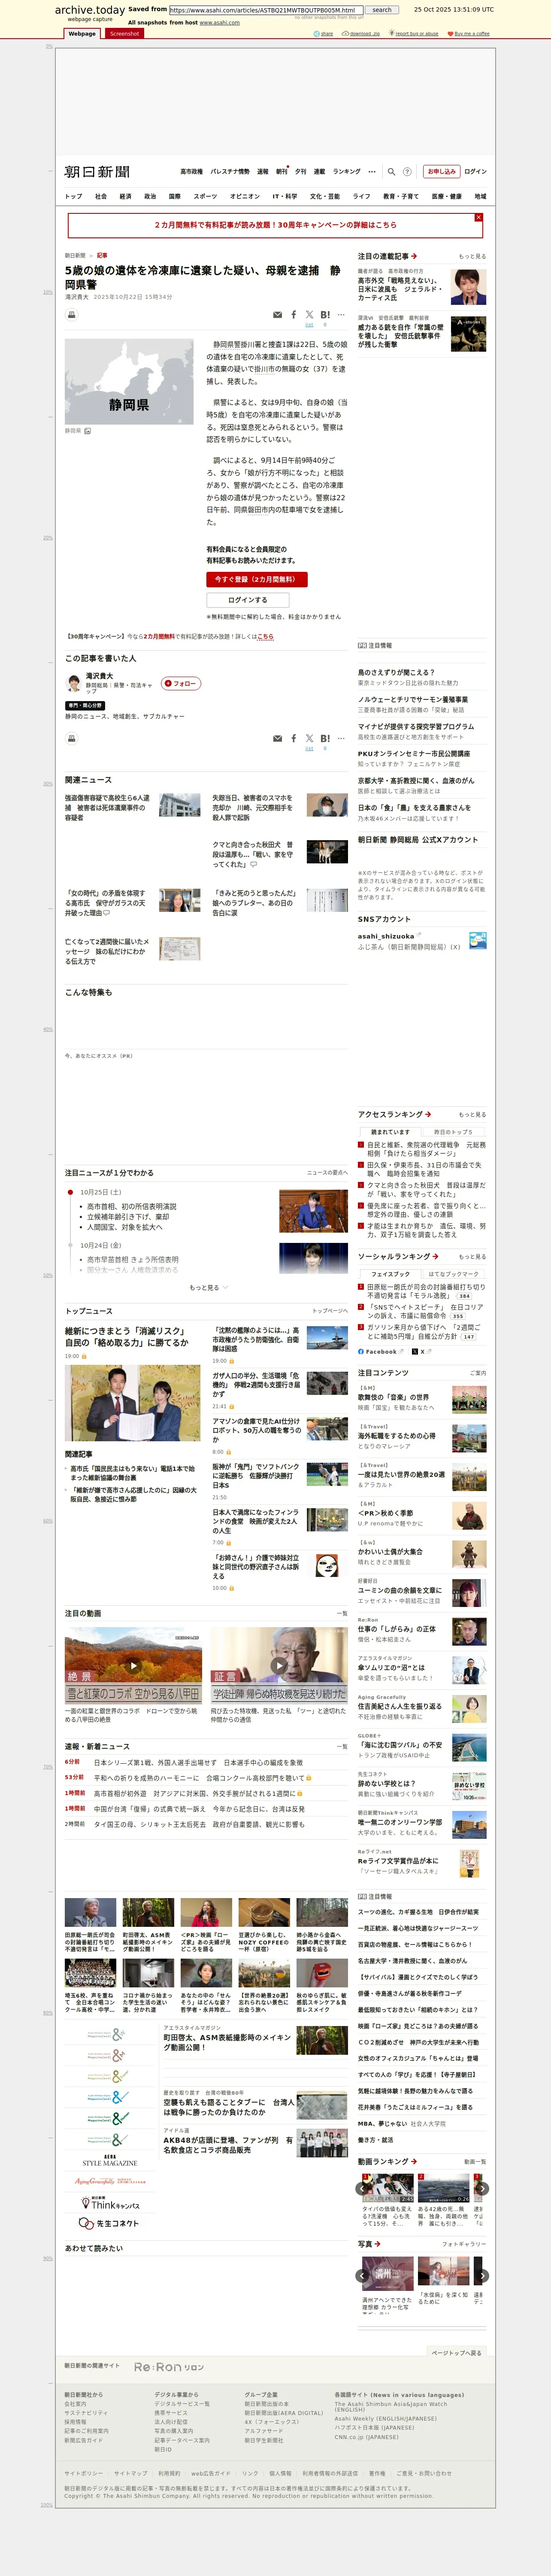
Task: Click the 30周年キャンペーン banner link
Action: tap(275, 225)
